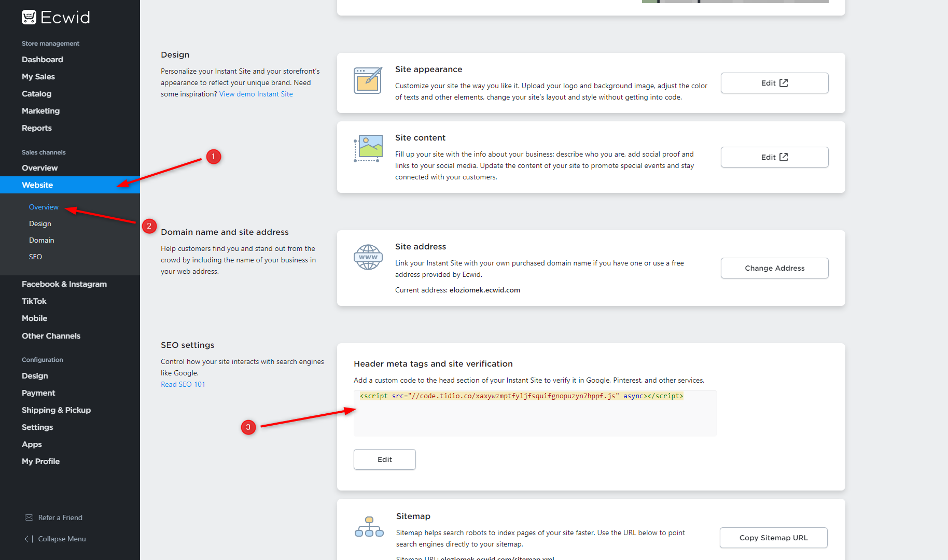
Task: Open Website SEO sub-item
Action: point(35,257)
